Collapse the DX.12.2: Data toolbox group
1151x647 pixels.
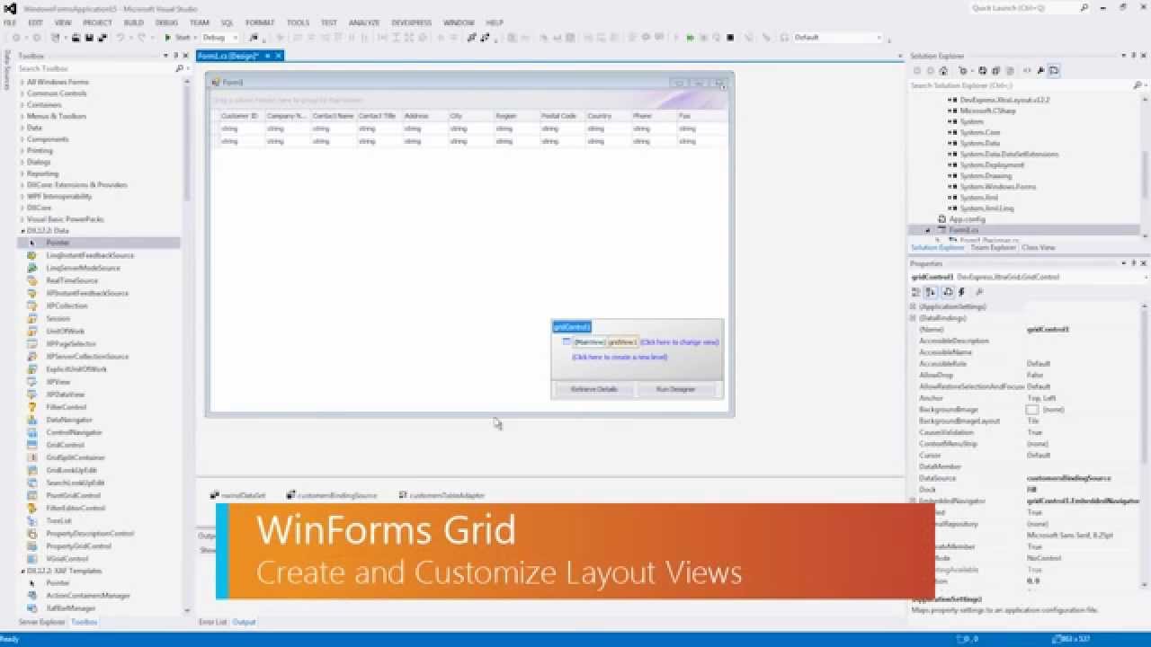click(23, 231)
